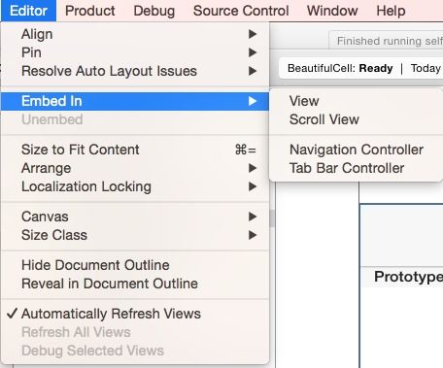Open the Window menu in menu bar
This screenshot has width=443, height=368.
(x=332, y=11)
